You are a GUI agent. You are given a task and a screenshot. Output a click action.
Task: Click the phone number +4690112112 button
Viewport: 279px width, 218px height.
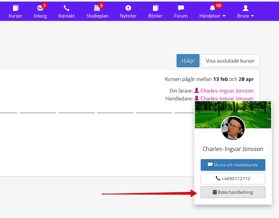pos(233,178)
